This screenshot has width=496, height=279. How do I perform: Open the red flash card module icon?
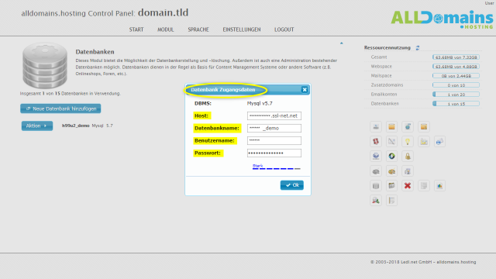pyautogui.click(x=376, y=141)
